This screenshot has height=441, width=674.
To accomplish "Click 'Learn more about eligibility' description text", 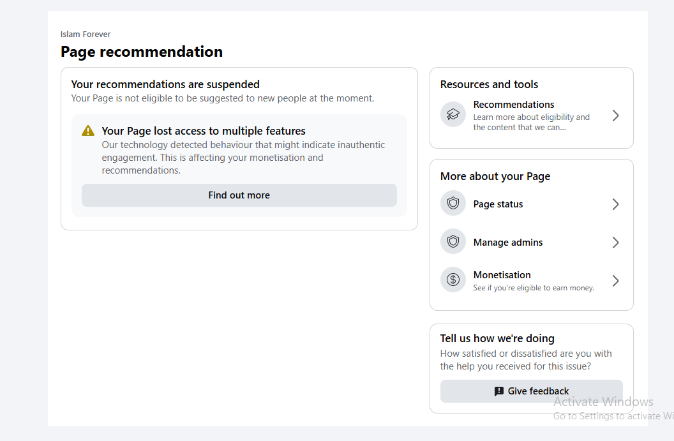I will point(531,122).
